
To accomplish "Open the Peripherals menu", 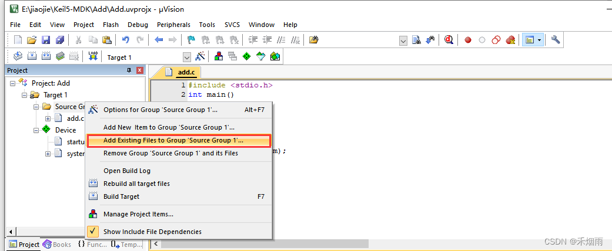I will pos(173,25).
